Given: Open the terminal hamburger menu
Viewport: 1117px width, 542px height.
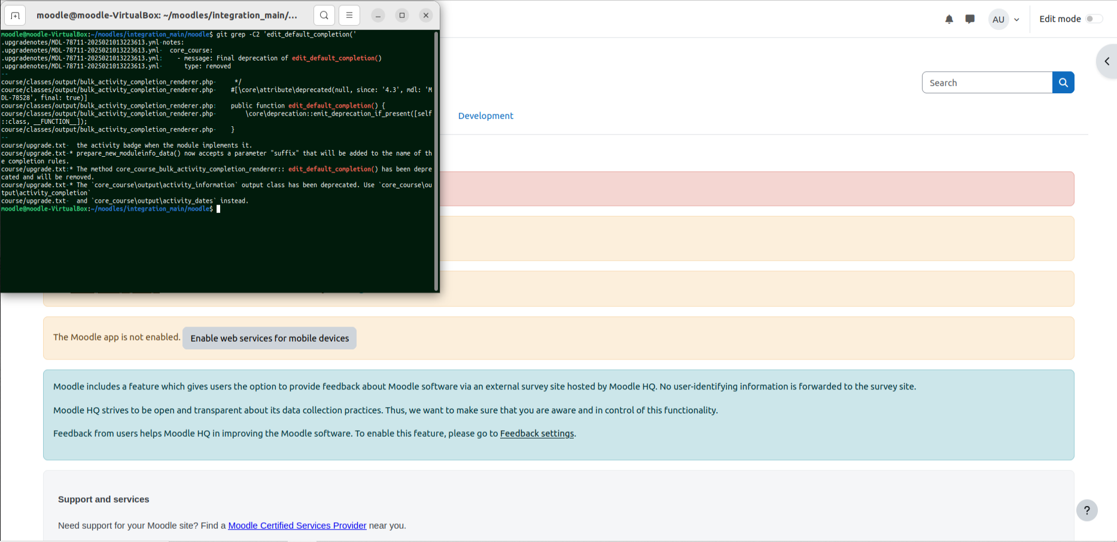Looking at the screenshot, I should pos(349,16).
